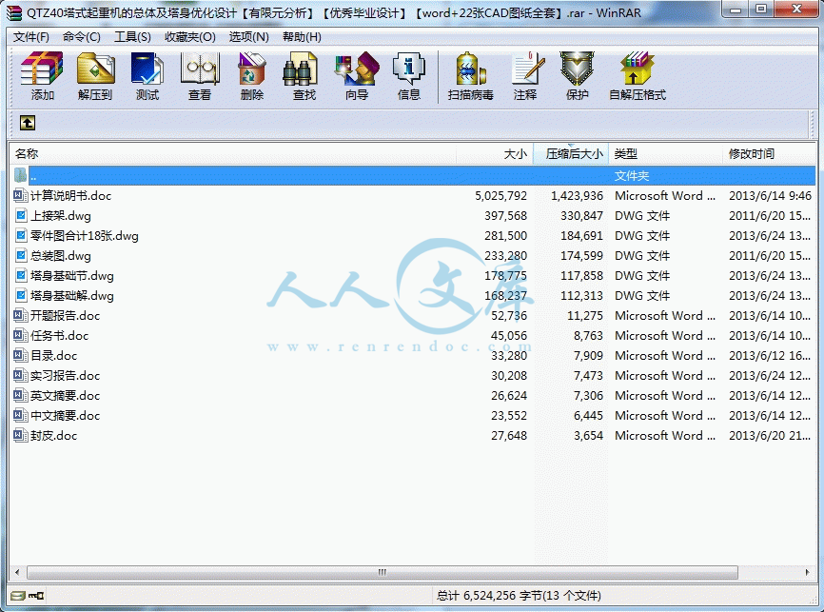This screenshot has height=612, width=824.
Task: Click the WinRAR title bar books icon
Action: 14,12
